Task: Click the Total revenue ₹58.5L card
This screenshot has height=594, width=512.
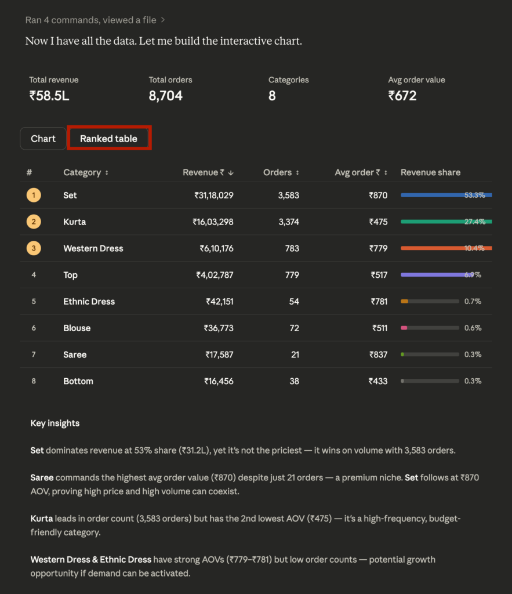Action: coord(54,89)
